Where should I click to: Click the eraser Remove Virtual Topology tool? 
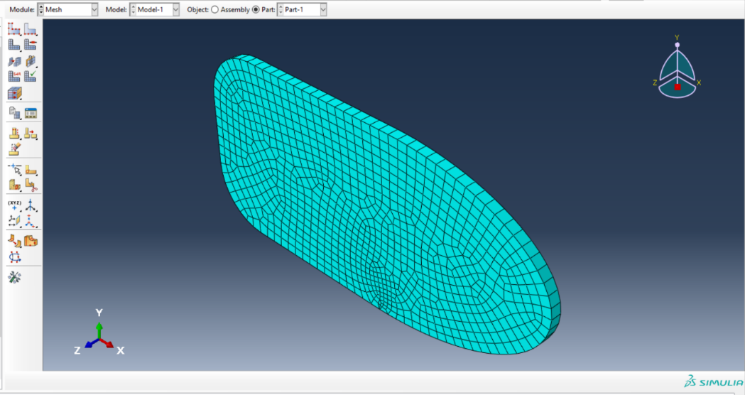click(x=14, y=148)
